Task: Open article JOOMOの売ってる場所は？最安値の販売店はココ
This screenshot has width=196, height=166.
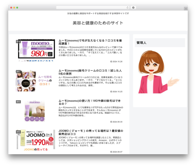Action: click(x=91, y=132)
